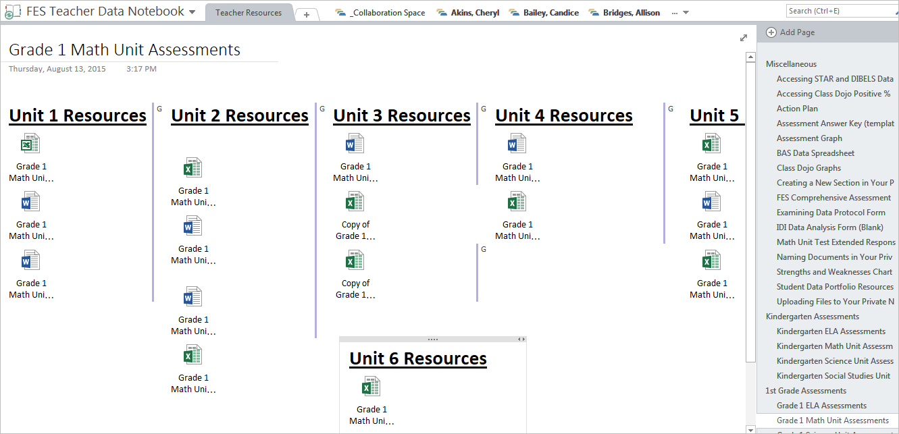
Task: Open the FES Teacher Data Notebook dropdown
Action: click(x=192, y=13)
